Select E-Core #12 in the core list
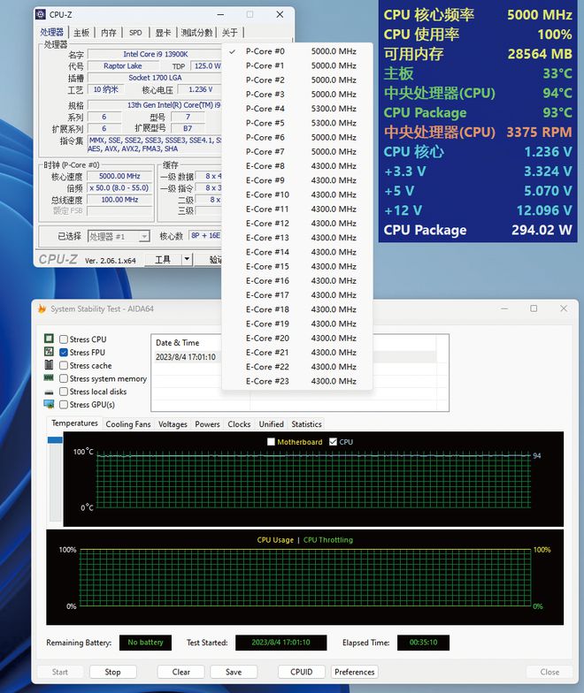Viewport: 584px width, 693px height. pos(297,223)
